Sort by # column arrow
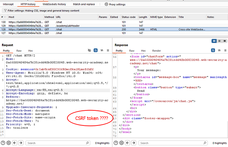Screen dimensions: 228x147 pyautogui.click(x=5, y=17)
